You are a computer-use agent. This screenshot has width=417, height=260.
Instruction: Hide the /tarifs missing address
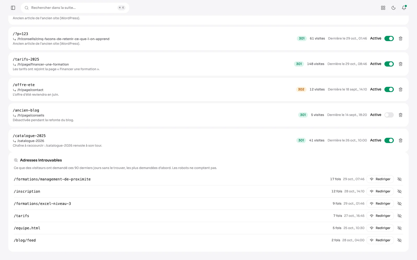[x=400, y=216]
